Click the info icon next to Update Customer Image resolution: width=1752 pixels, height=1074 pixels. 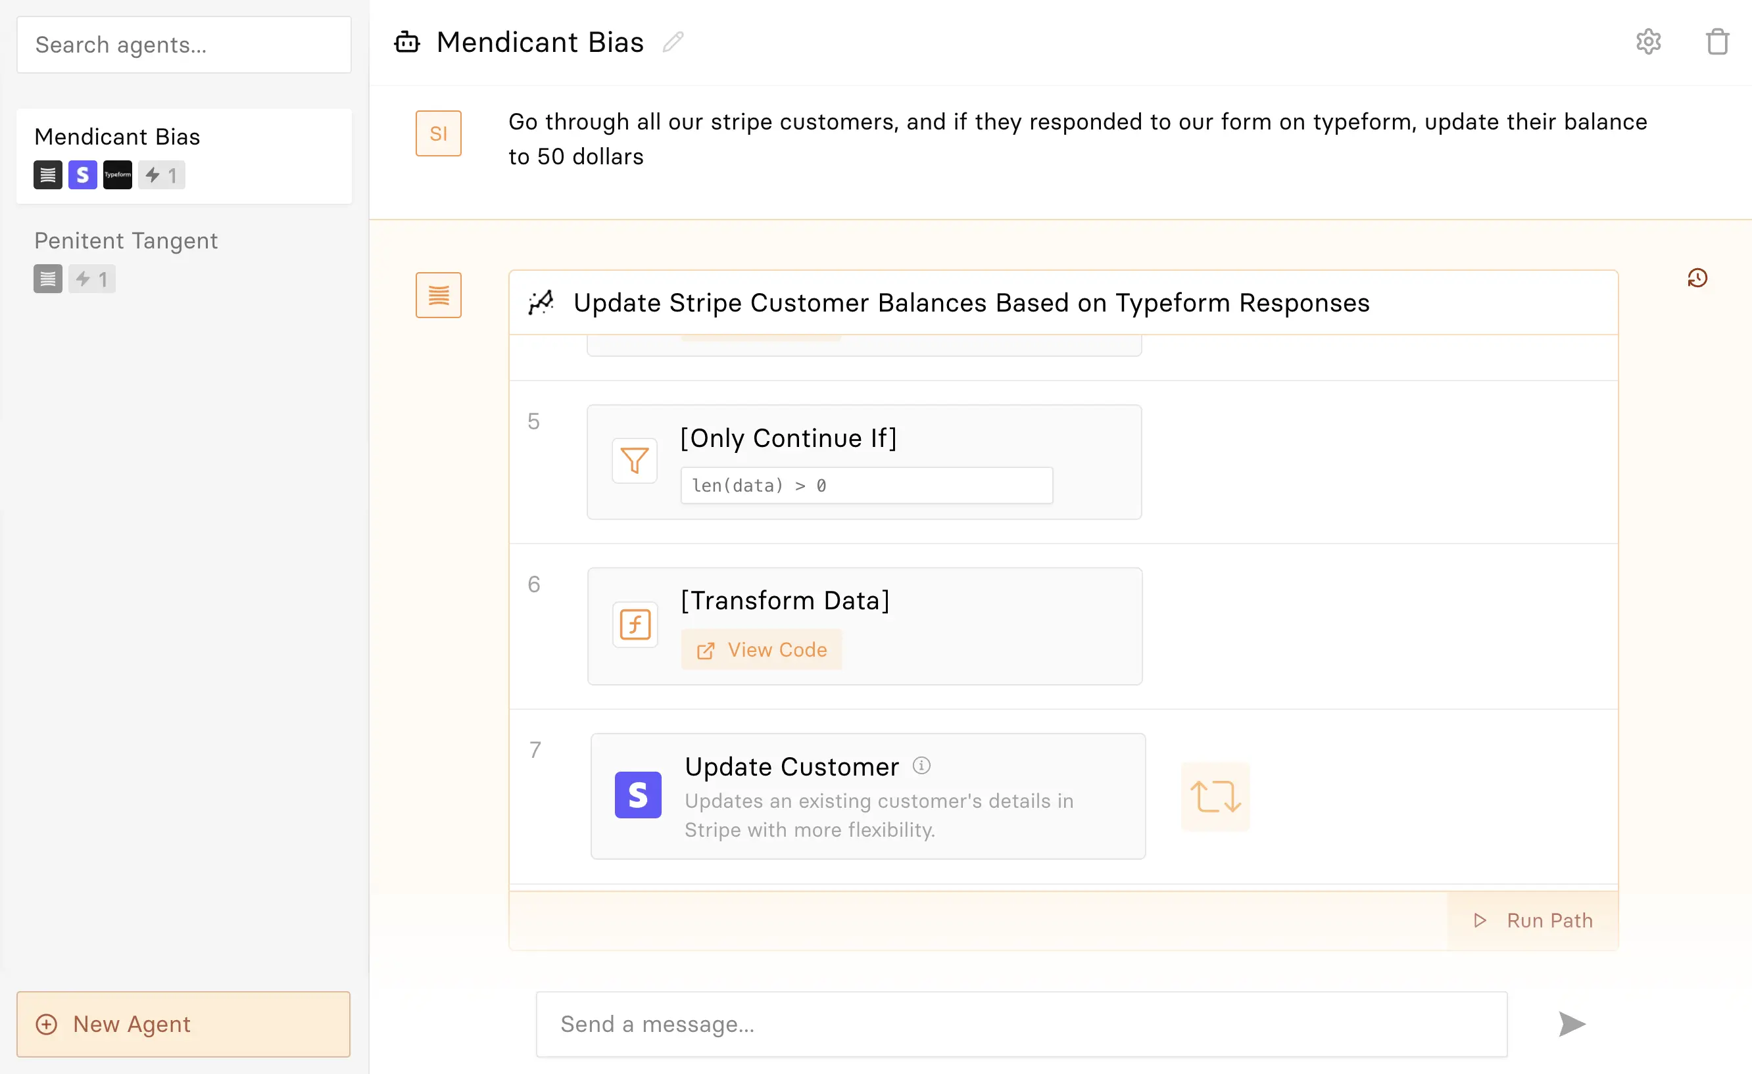[921, 766]
